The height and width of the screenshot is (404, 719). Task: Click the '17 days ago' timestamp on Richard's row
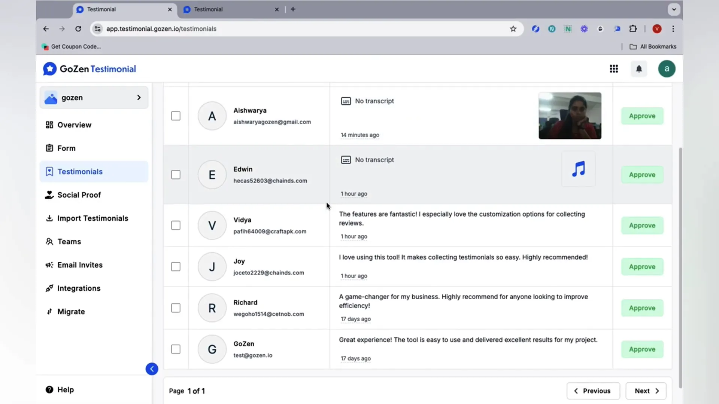(355, 319)
